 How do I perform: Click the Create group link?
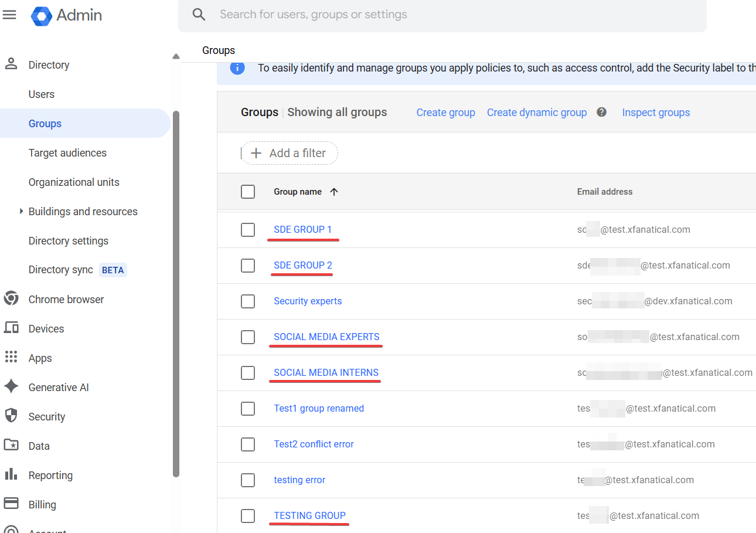(x=445, y=113)
